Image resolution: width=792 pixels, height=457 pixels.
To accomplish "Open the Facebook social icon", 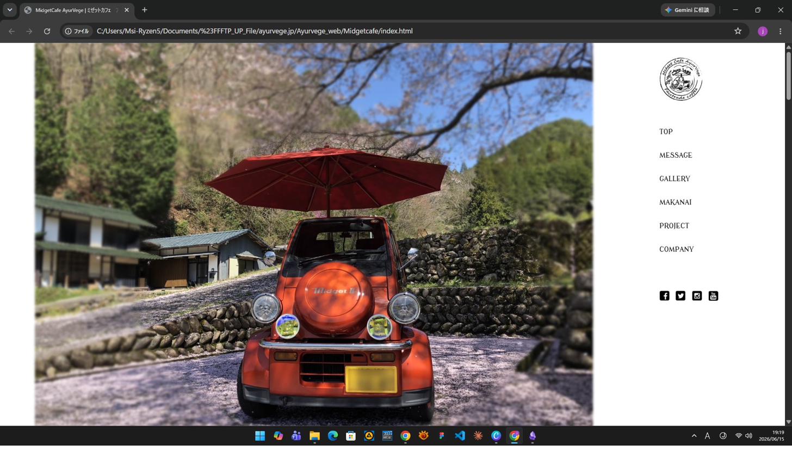I will point(664,296).
